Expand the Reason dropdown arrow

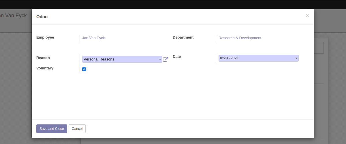coord(160,59)
